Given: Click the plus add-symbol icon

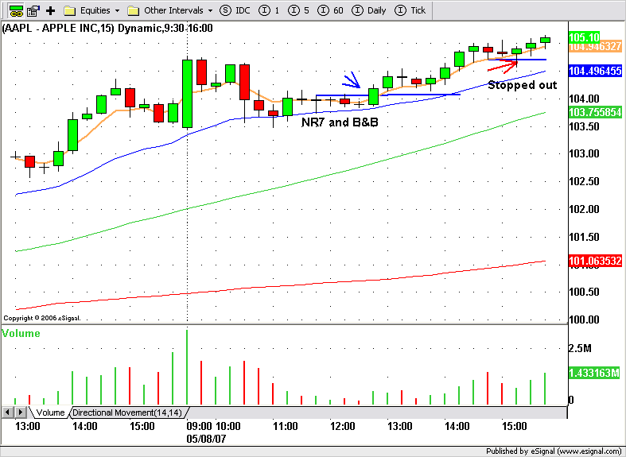Looking at the screenshot, I should tap(50, 11).
